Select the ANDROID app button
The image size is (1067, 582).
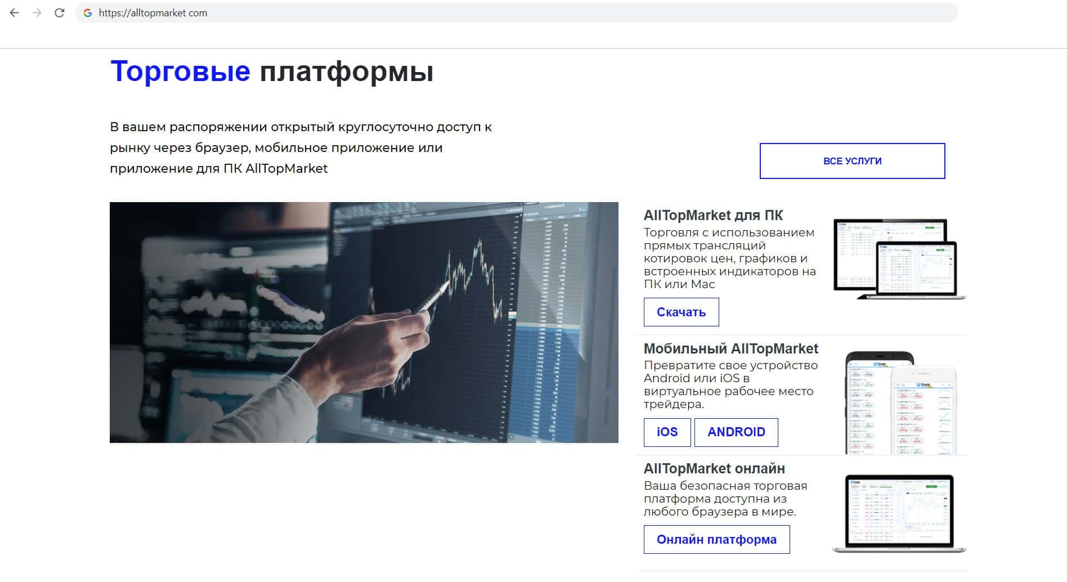(736, 432)
